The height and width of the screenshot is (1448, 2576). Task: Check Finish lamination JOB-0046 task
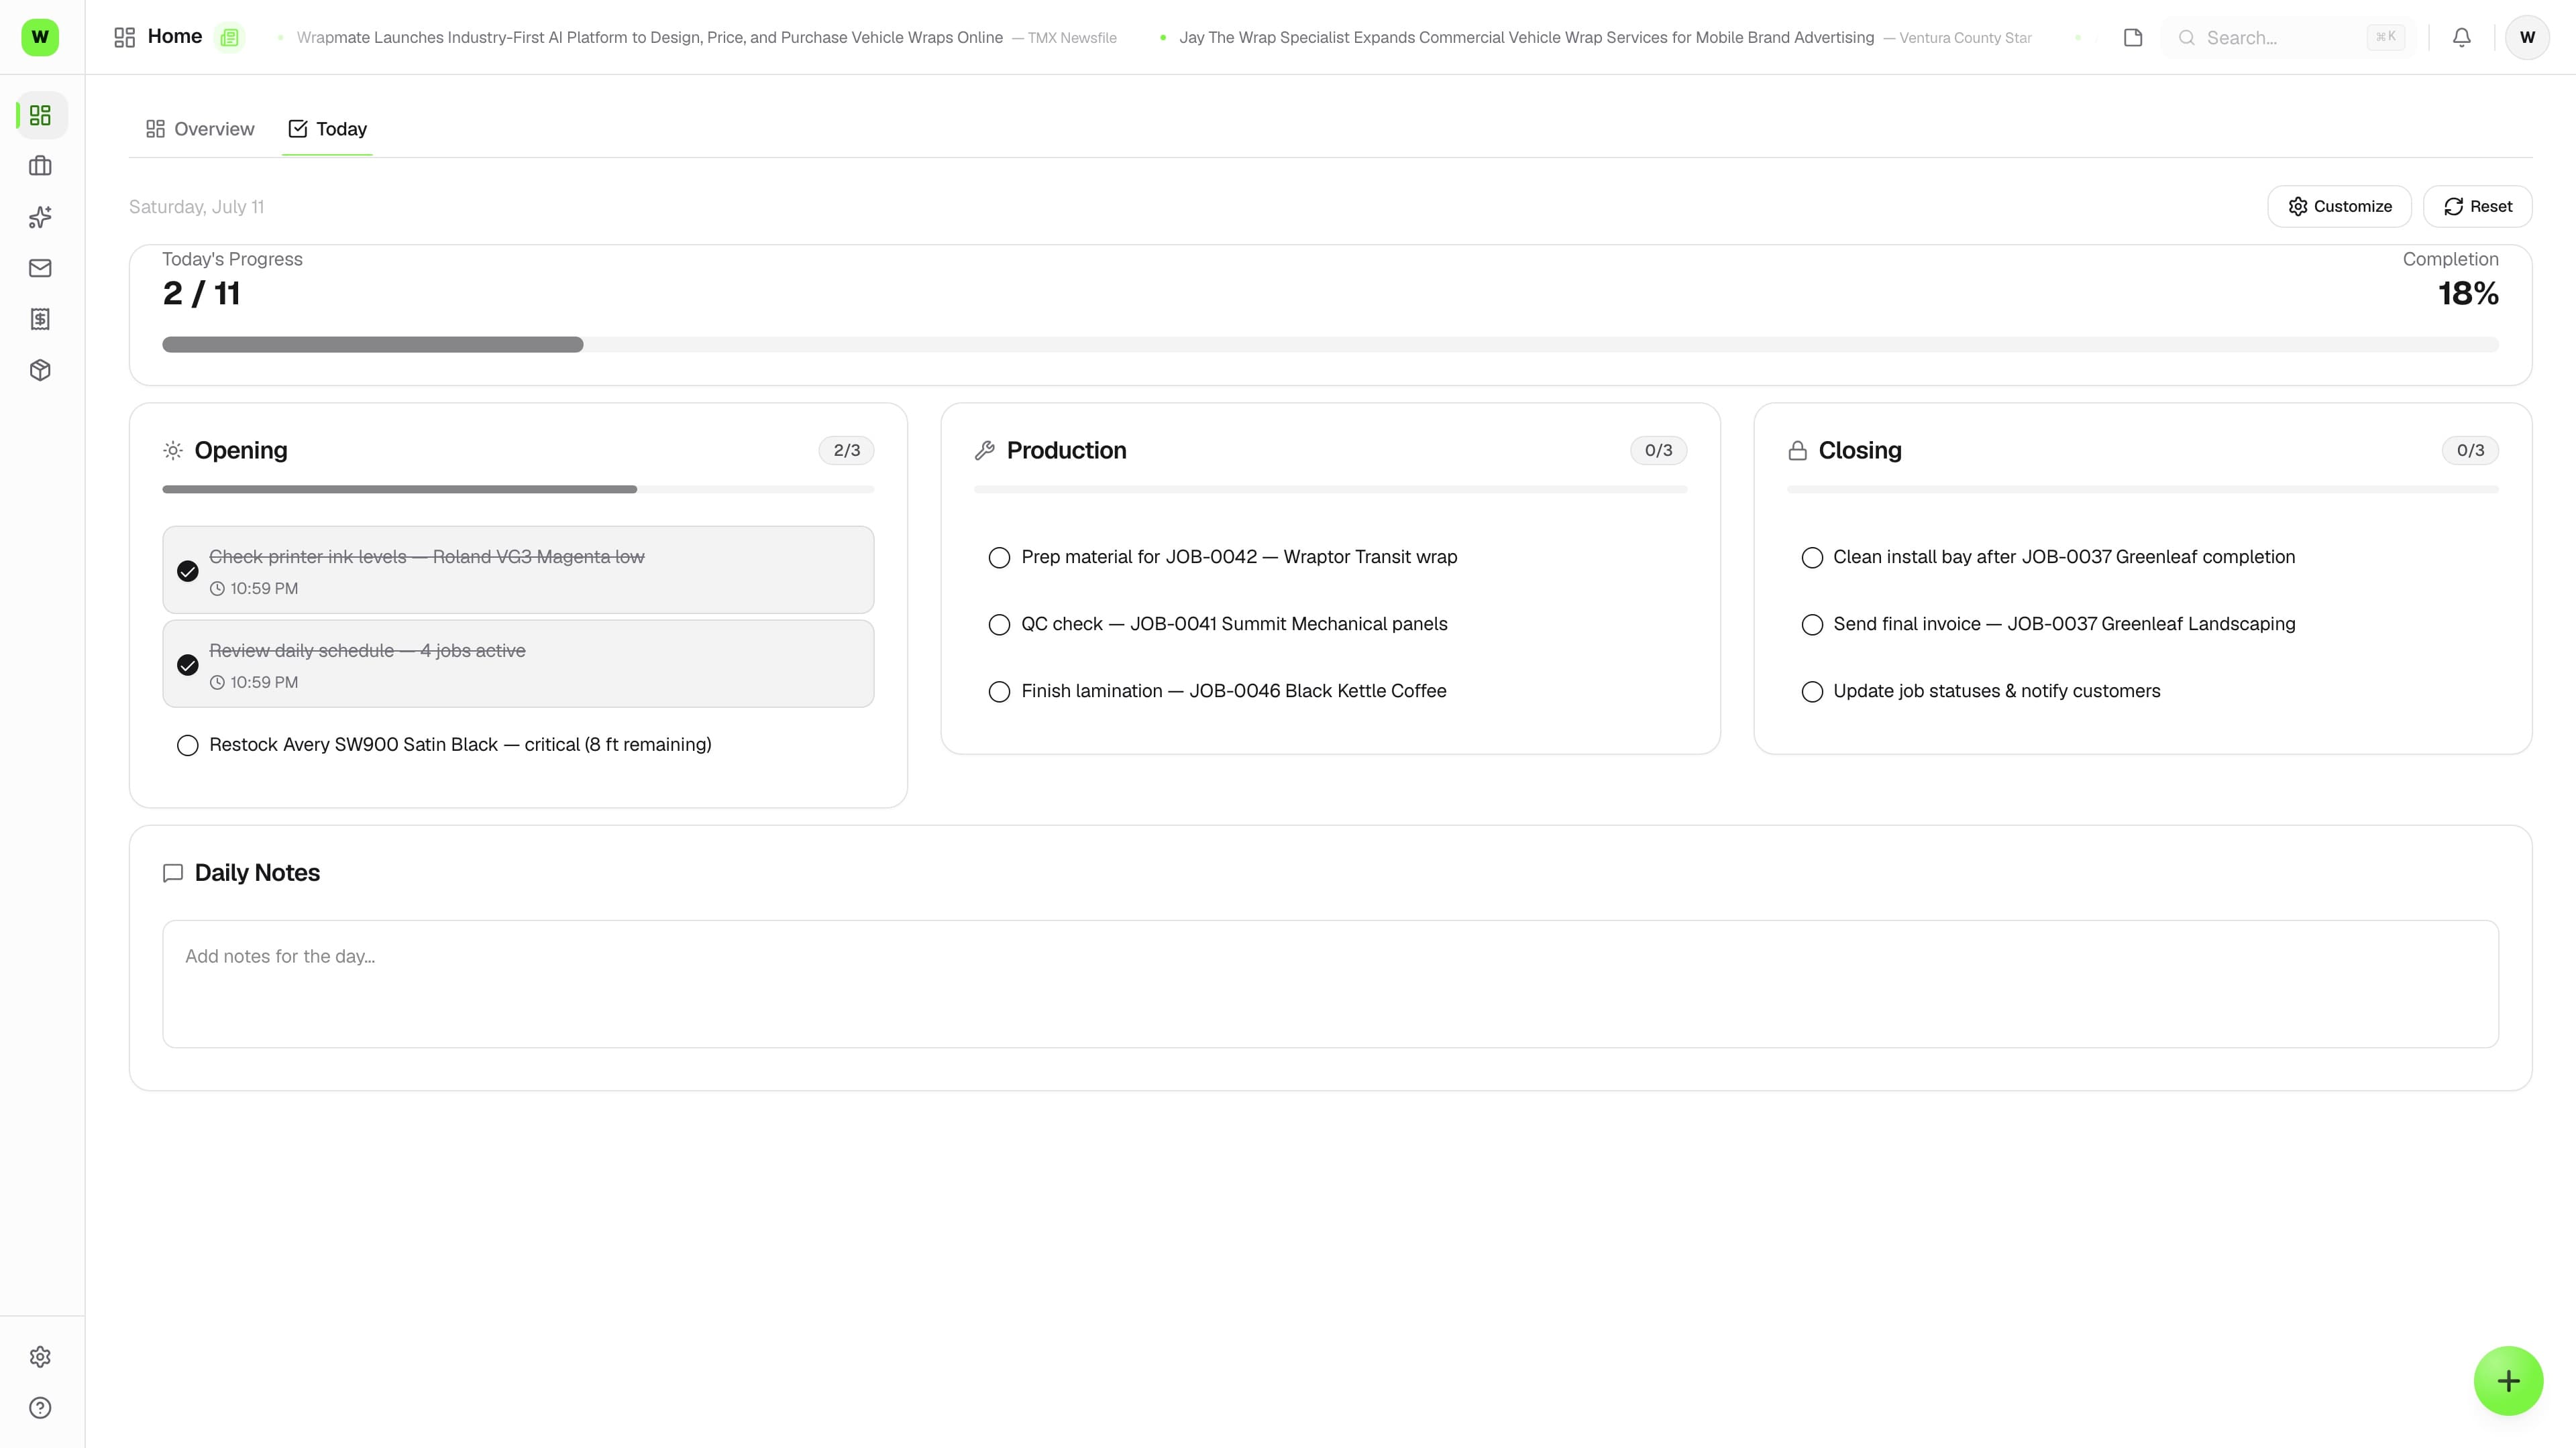pyautogui.click(x=999, y=692)
